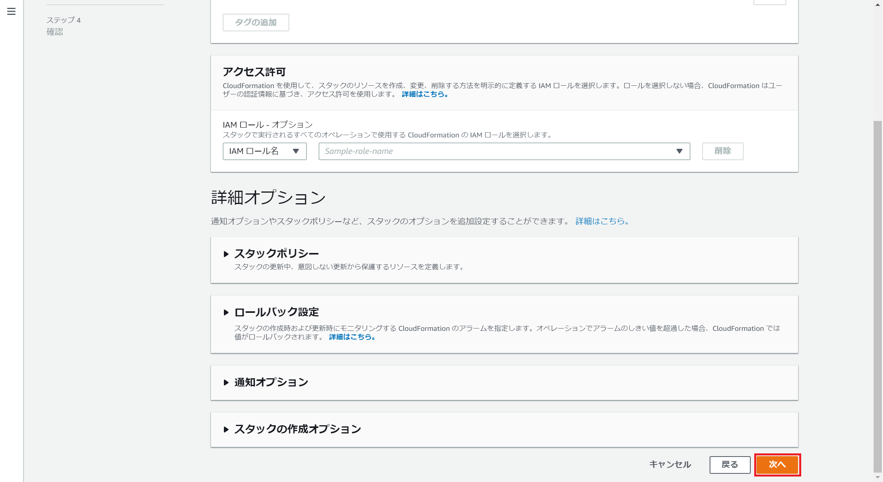883x482 pixels.
Task: Click the 戻る button
Action: point(730,465)
